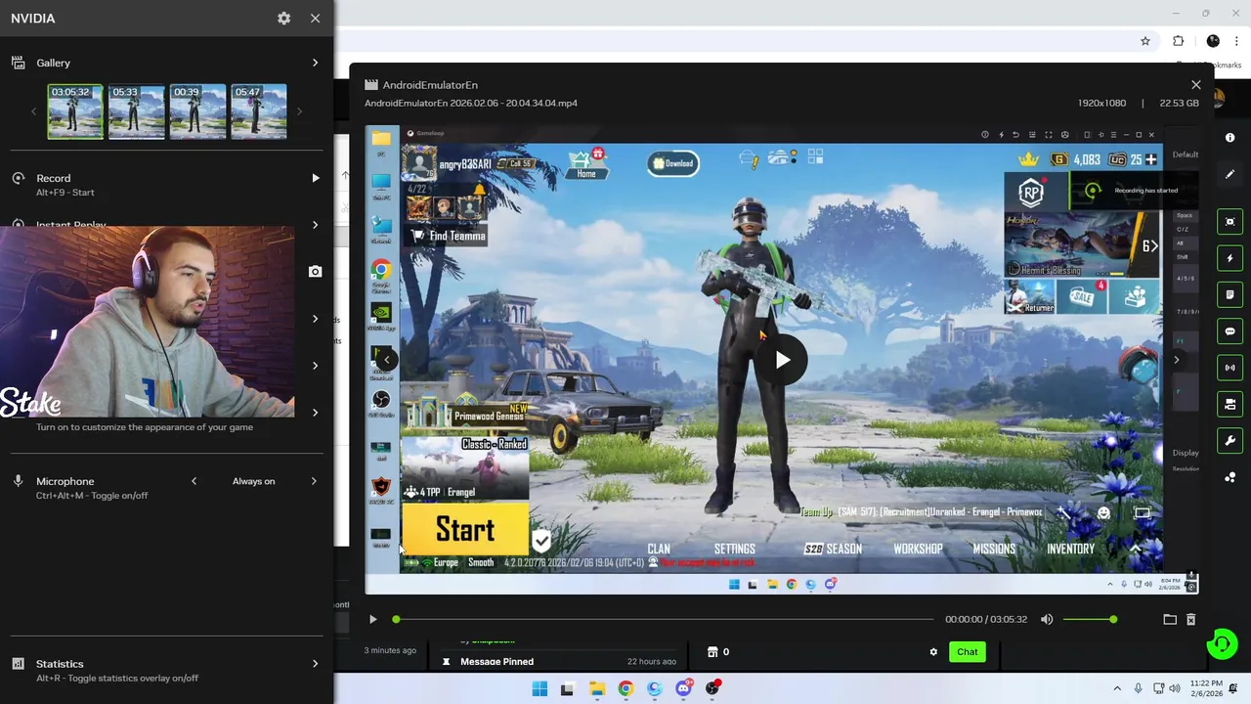Viewport: 1251px width, 704px height.
Task: Expand the Statistics section
Action: pyautogui.click(x=315, y=664)
